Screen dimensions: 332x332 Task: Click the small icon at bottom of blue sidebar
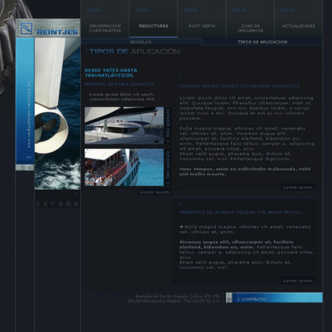[29, 167]
